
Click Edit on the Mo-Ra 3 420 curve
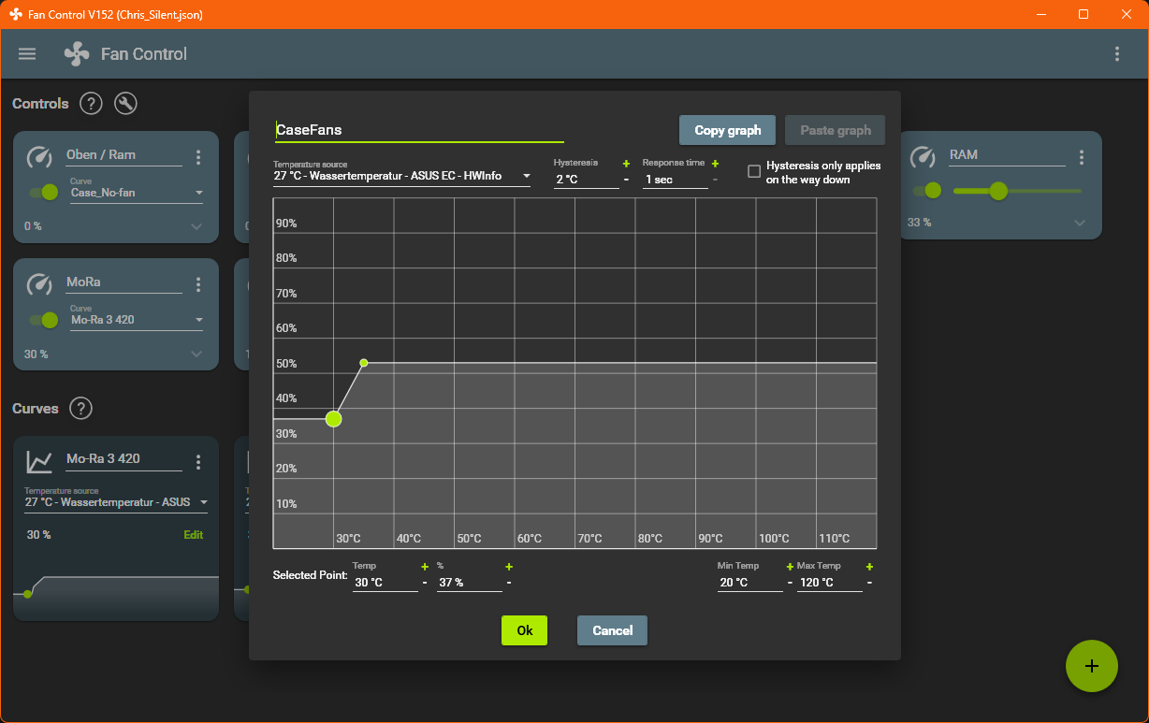[193, 535]
